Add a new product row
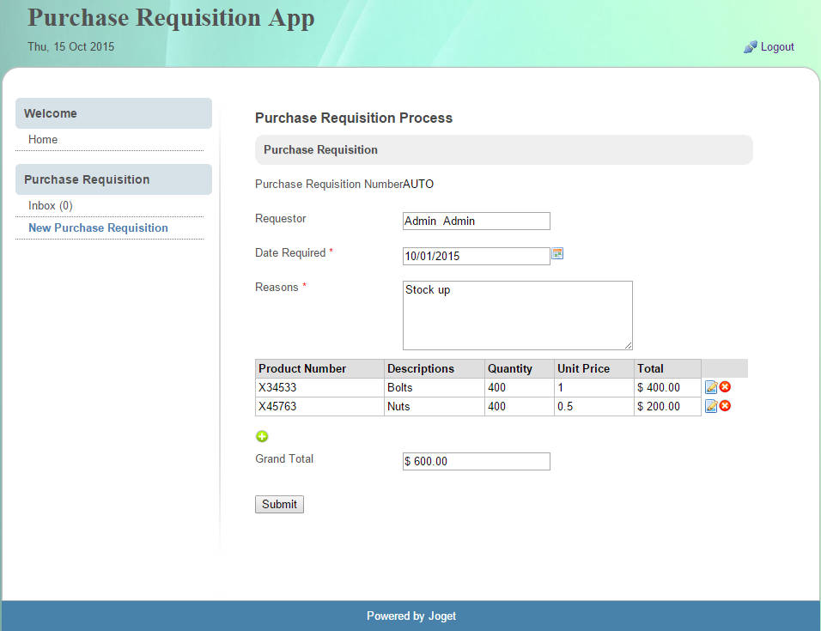The height and width of the screenshot is (631, 821). tap(262, 436)
